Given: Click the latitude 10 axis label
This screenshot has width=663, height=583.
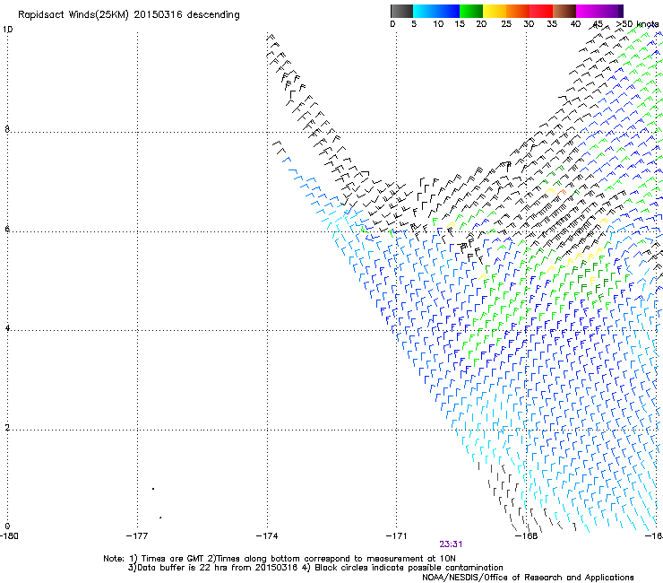Looking at the screenshot, I should 7,30.
